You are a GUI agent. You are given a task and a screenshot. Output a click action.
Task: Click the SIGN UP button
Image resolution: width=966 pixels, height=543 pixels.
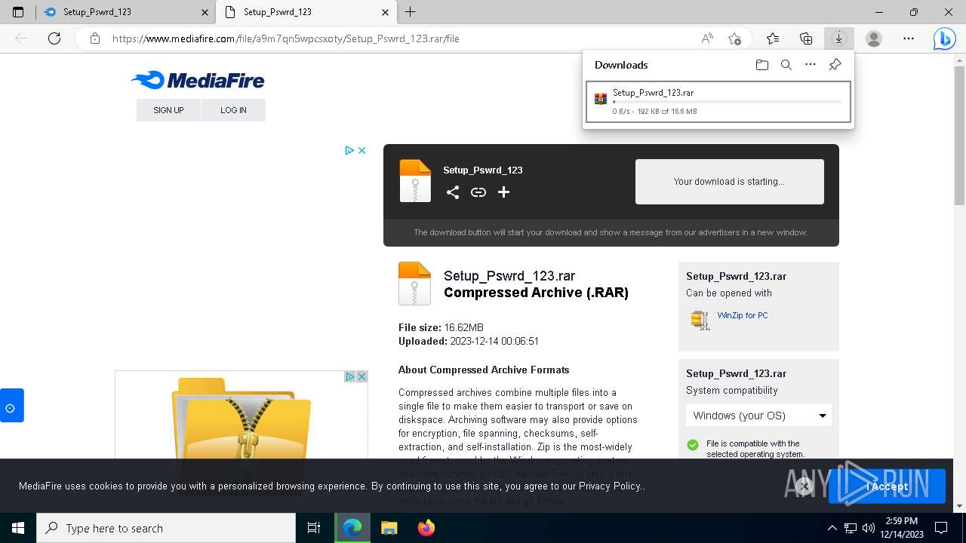[x=168, y=110]
